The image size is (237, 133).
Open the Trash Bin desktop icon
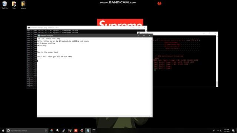click(x=5, y=5)
